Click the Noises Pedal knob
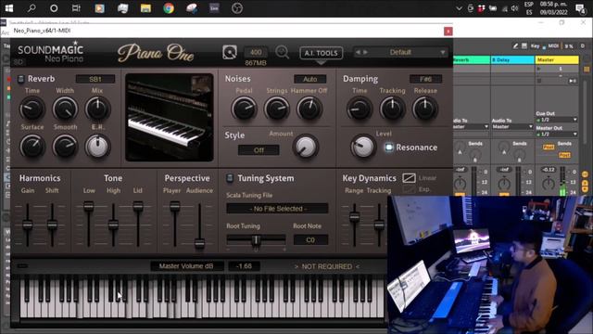Viewport: 593px width, 334px height. pyautogui.click(x=245, y=109)
